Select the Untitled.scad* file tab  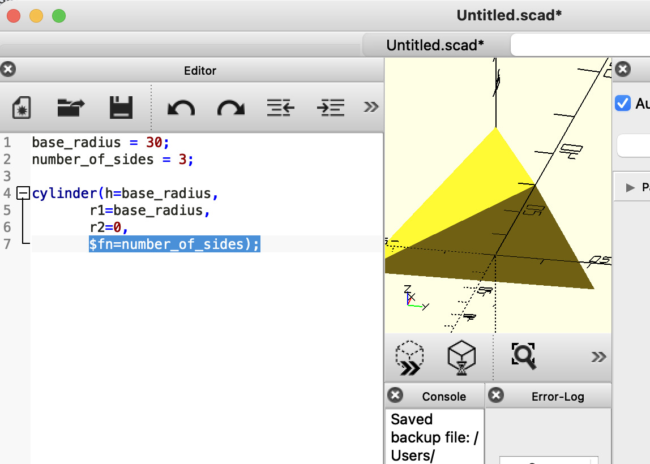click(x=435, y=45)
